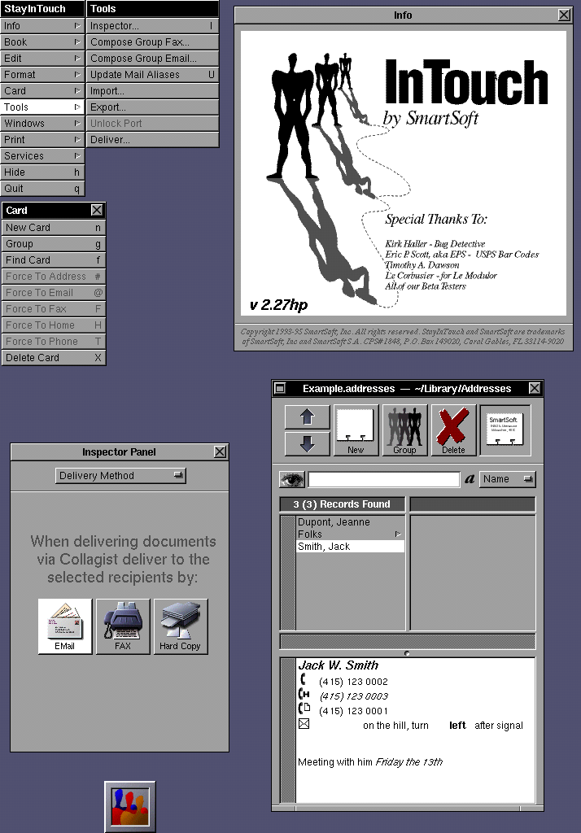Select Dupont, Jeanne in the records list

coord(350,522)
